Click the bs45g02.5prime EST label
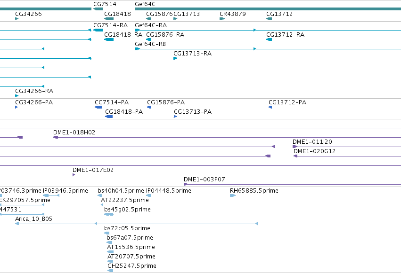This screenshot has height=273, width=401. [x=127, y=210]
